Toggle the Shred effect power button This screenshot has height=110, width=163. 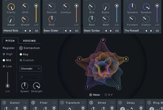click(91, 103)
